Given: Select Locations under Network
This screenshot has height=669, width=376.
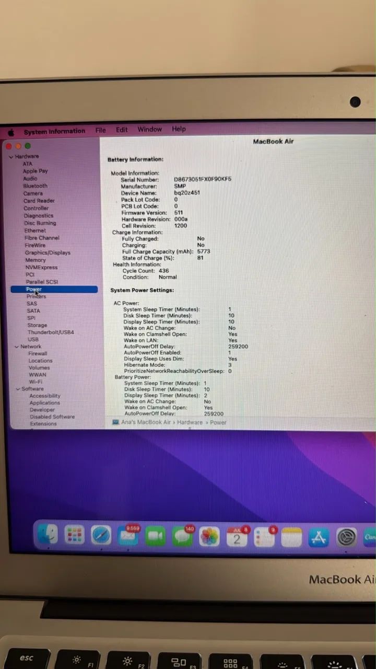Looking at the screenshot, I should pos(40,361).
